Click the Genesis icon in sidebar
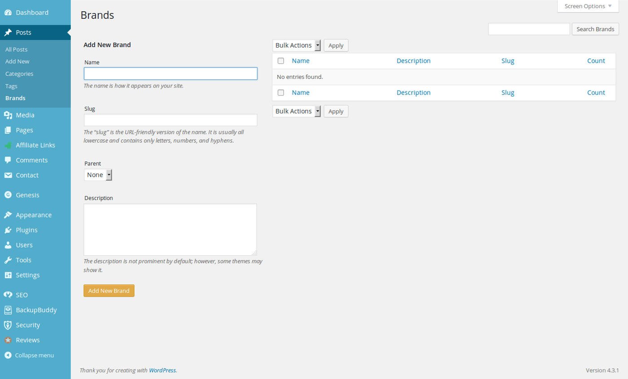Screen dimensions: 628x379 (x=8, y=195)
